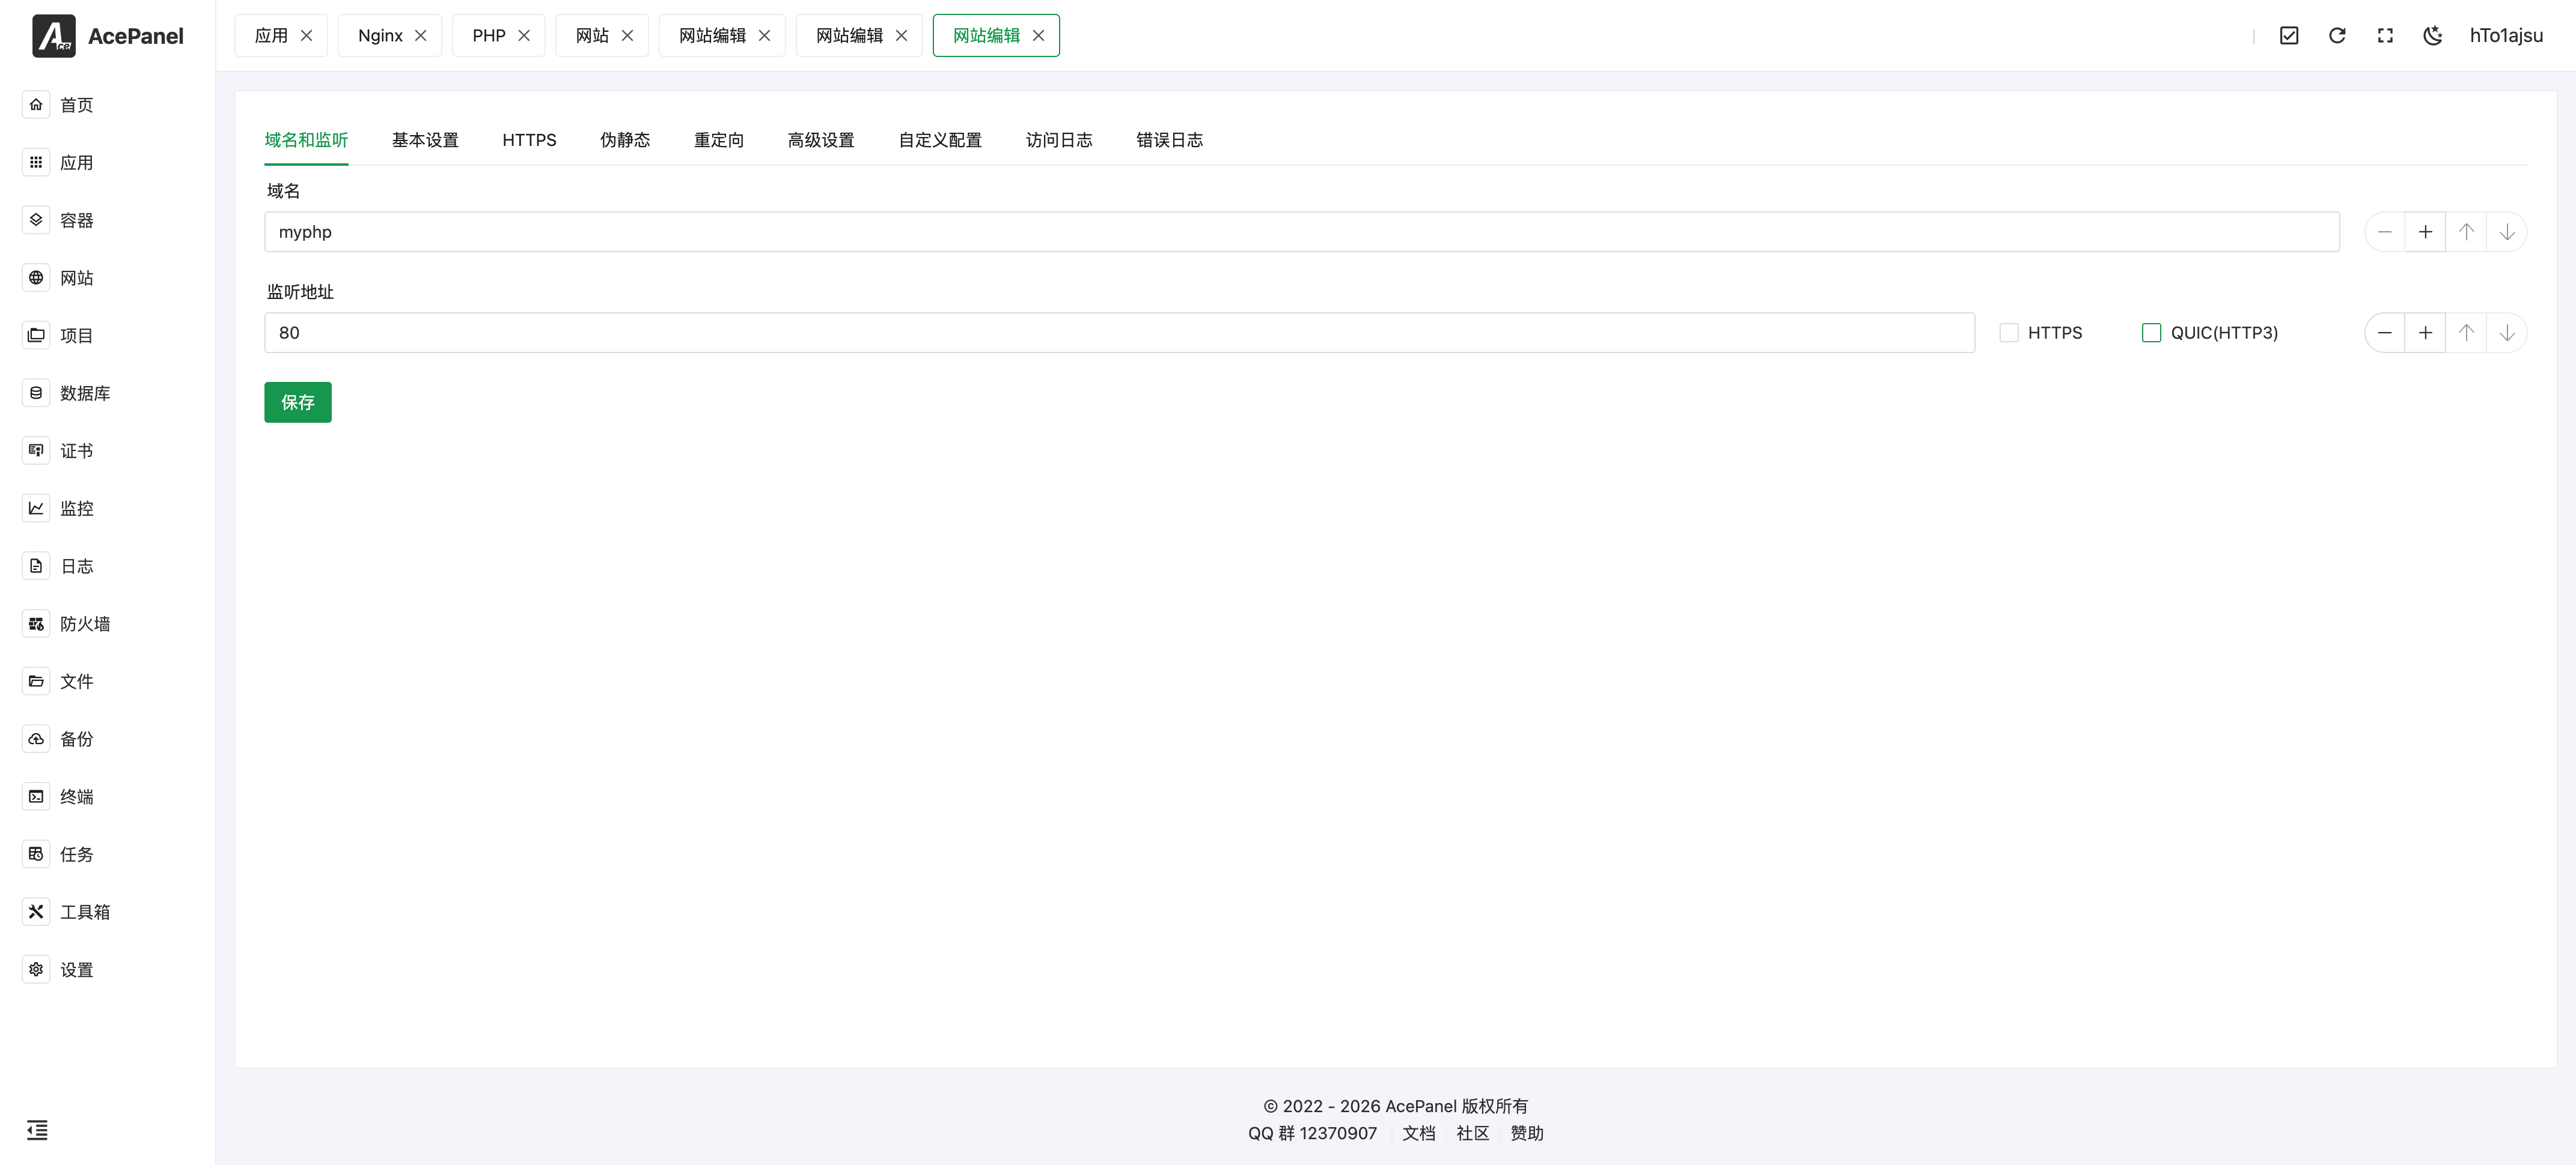Open the 文档 link in footer
The image size is (2576, 1165).
tap(1418, 1133)
